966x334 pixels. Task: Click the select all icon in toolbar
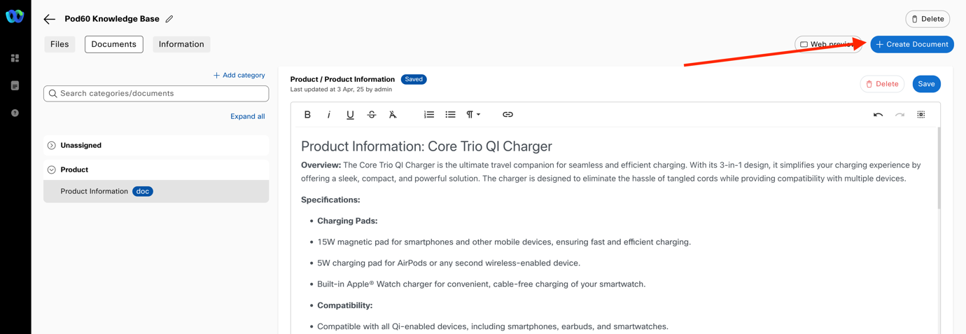tap(921, 115)
